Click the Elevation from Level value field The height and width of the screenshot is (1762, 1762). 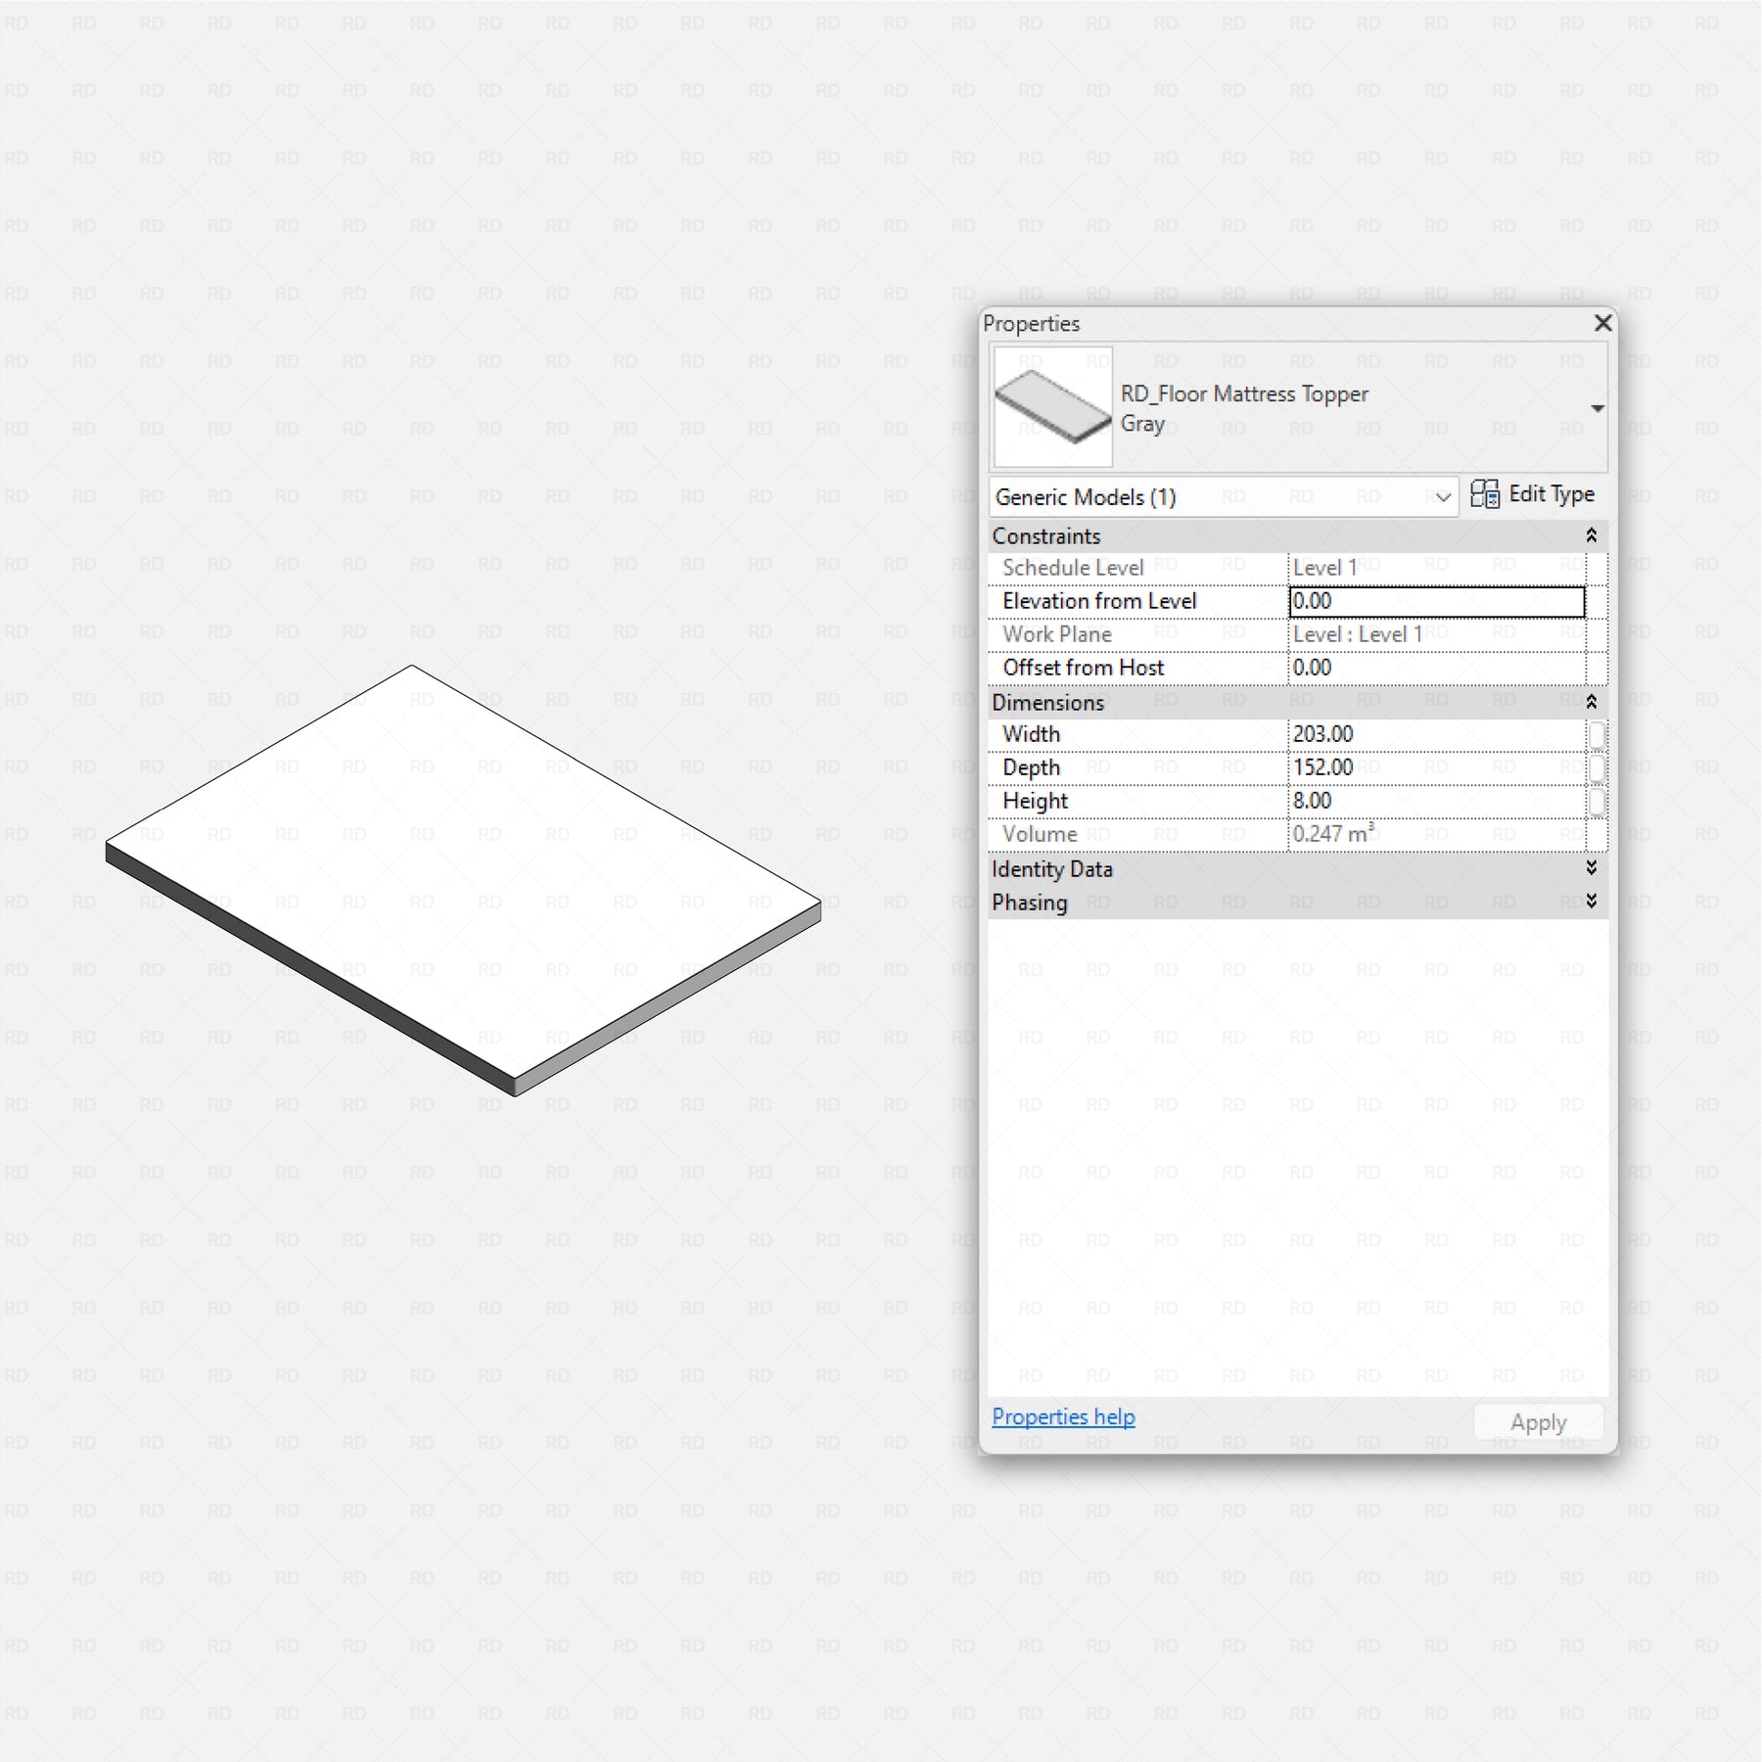1435,601
